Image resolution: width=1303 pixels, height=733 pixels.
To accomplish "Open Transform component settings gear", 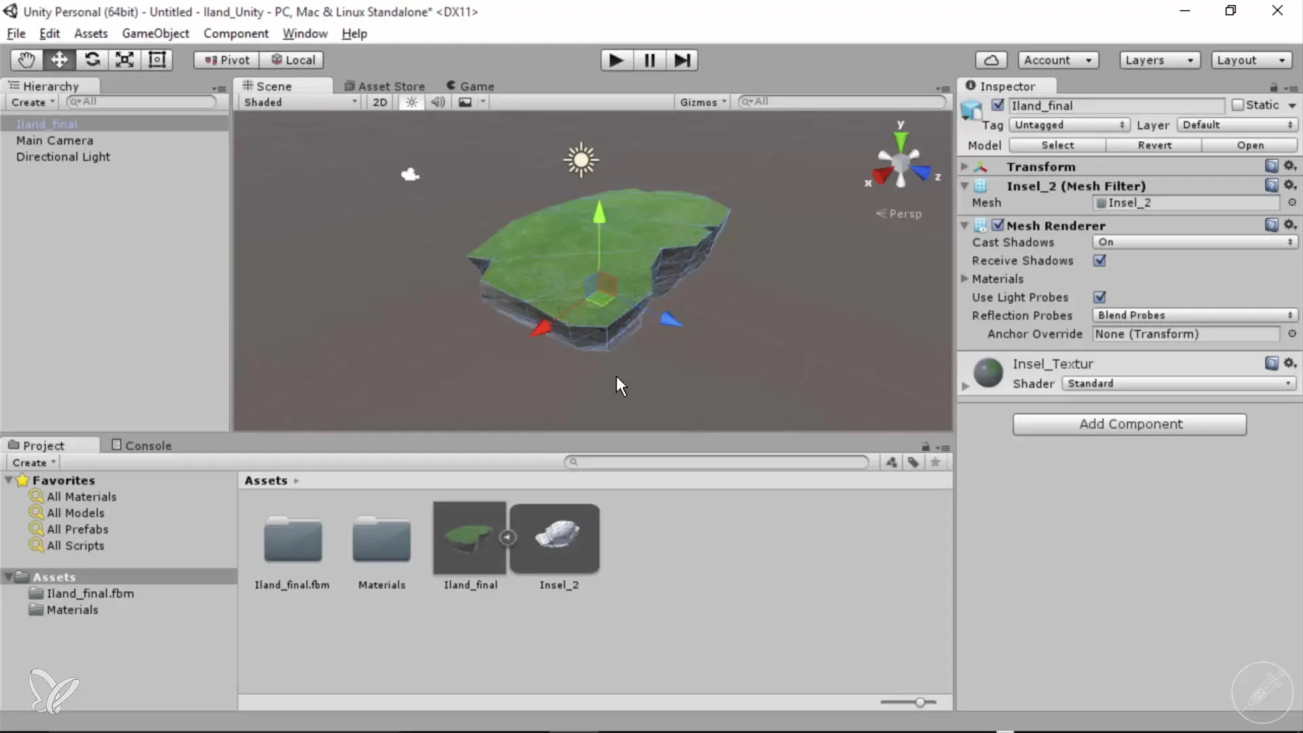I will (x=1290, y=166).
